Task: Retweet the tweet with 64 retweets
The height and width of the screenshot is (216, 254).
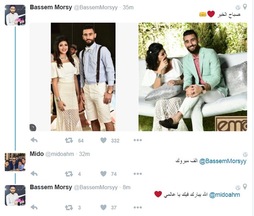Action: [69, 140]
